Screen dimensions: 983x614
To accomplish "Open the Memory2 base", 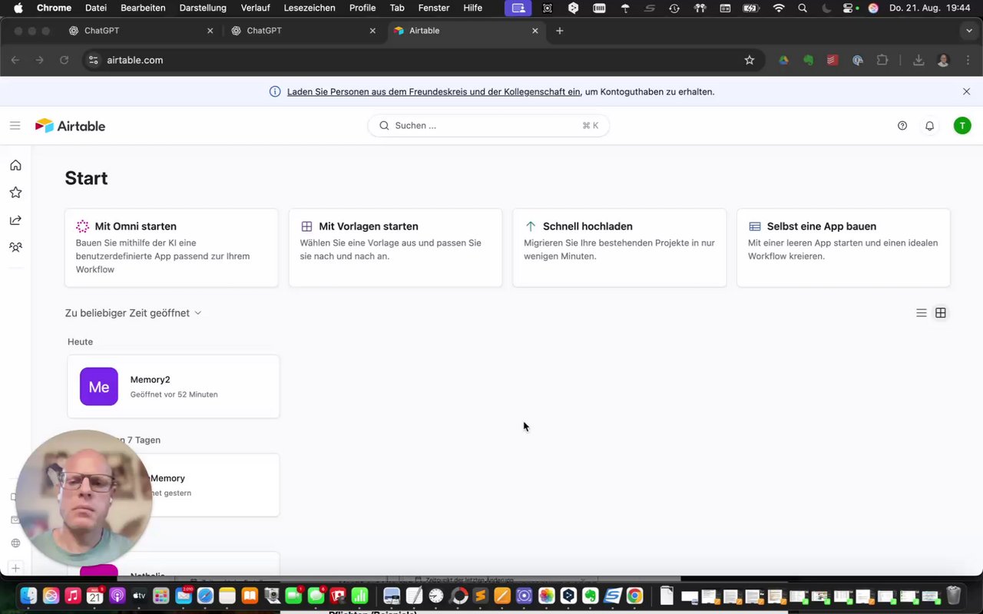I will [174, 386].
